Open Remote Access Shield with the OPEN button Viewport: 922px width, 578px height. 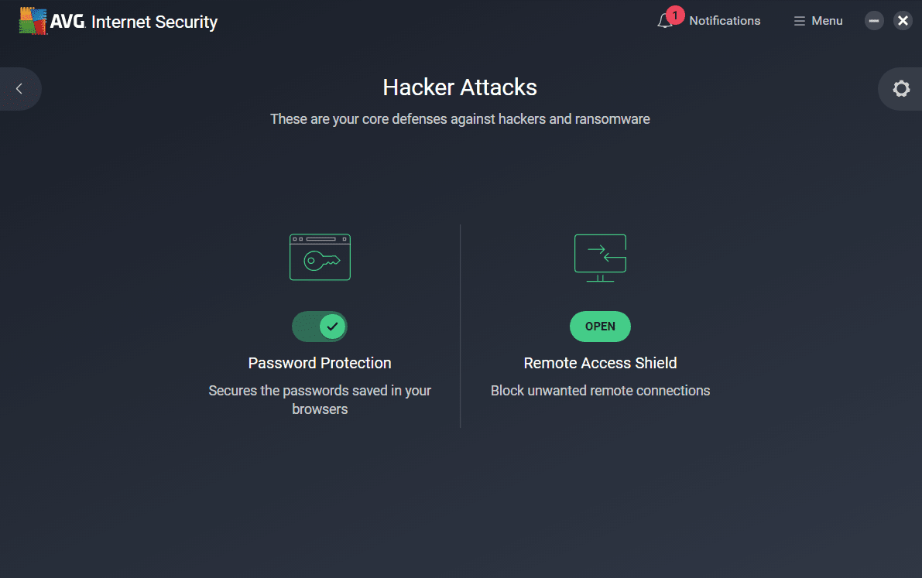pyautogui.click(x=600, y=326)
